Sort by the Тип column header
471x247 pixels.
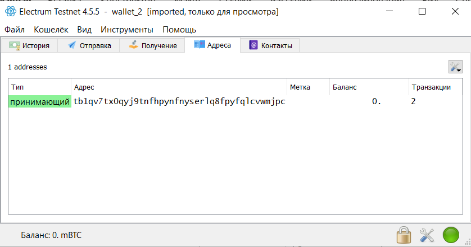tap(40, 87)
